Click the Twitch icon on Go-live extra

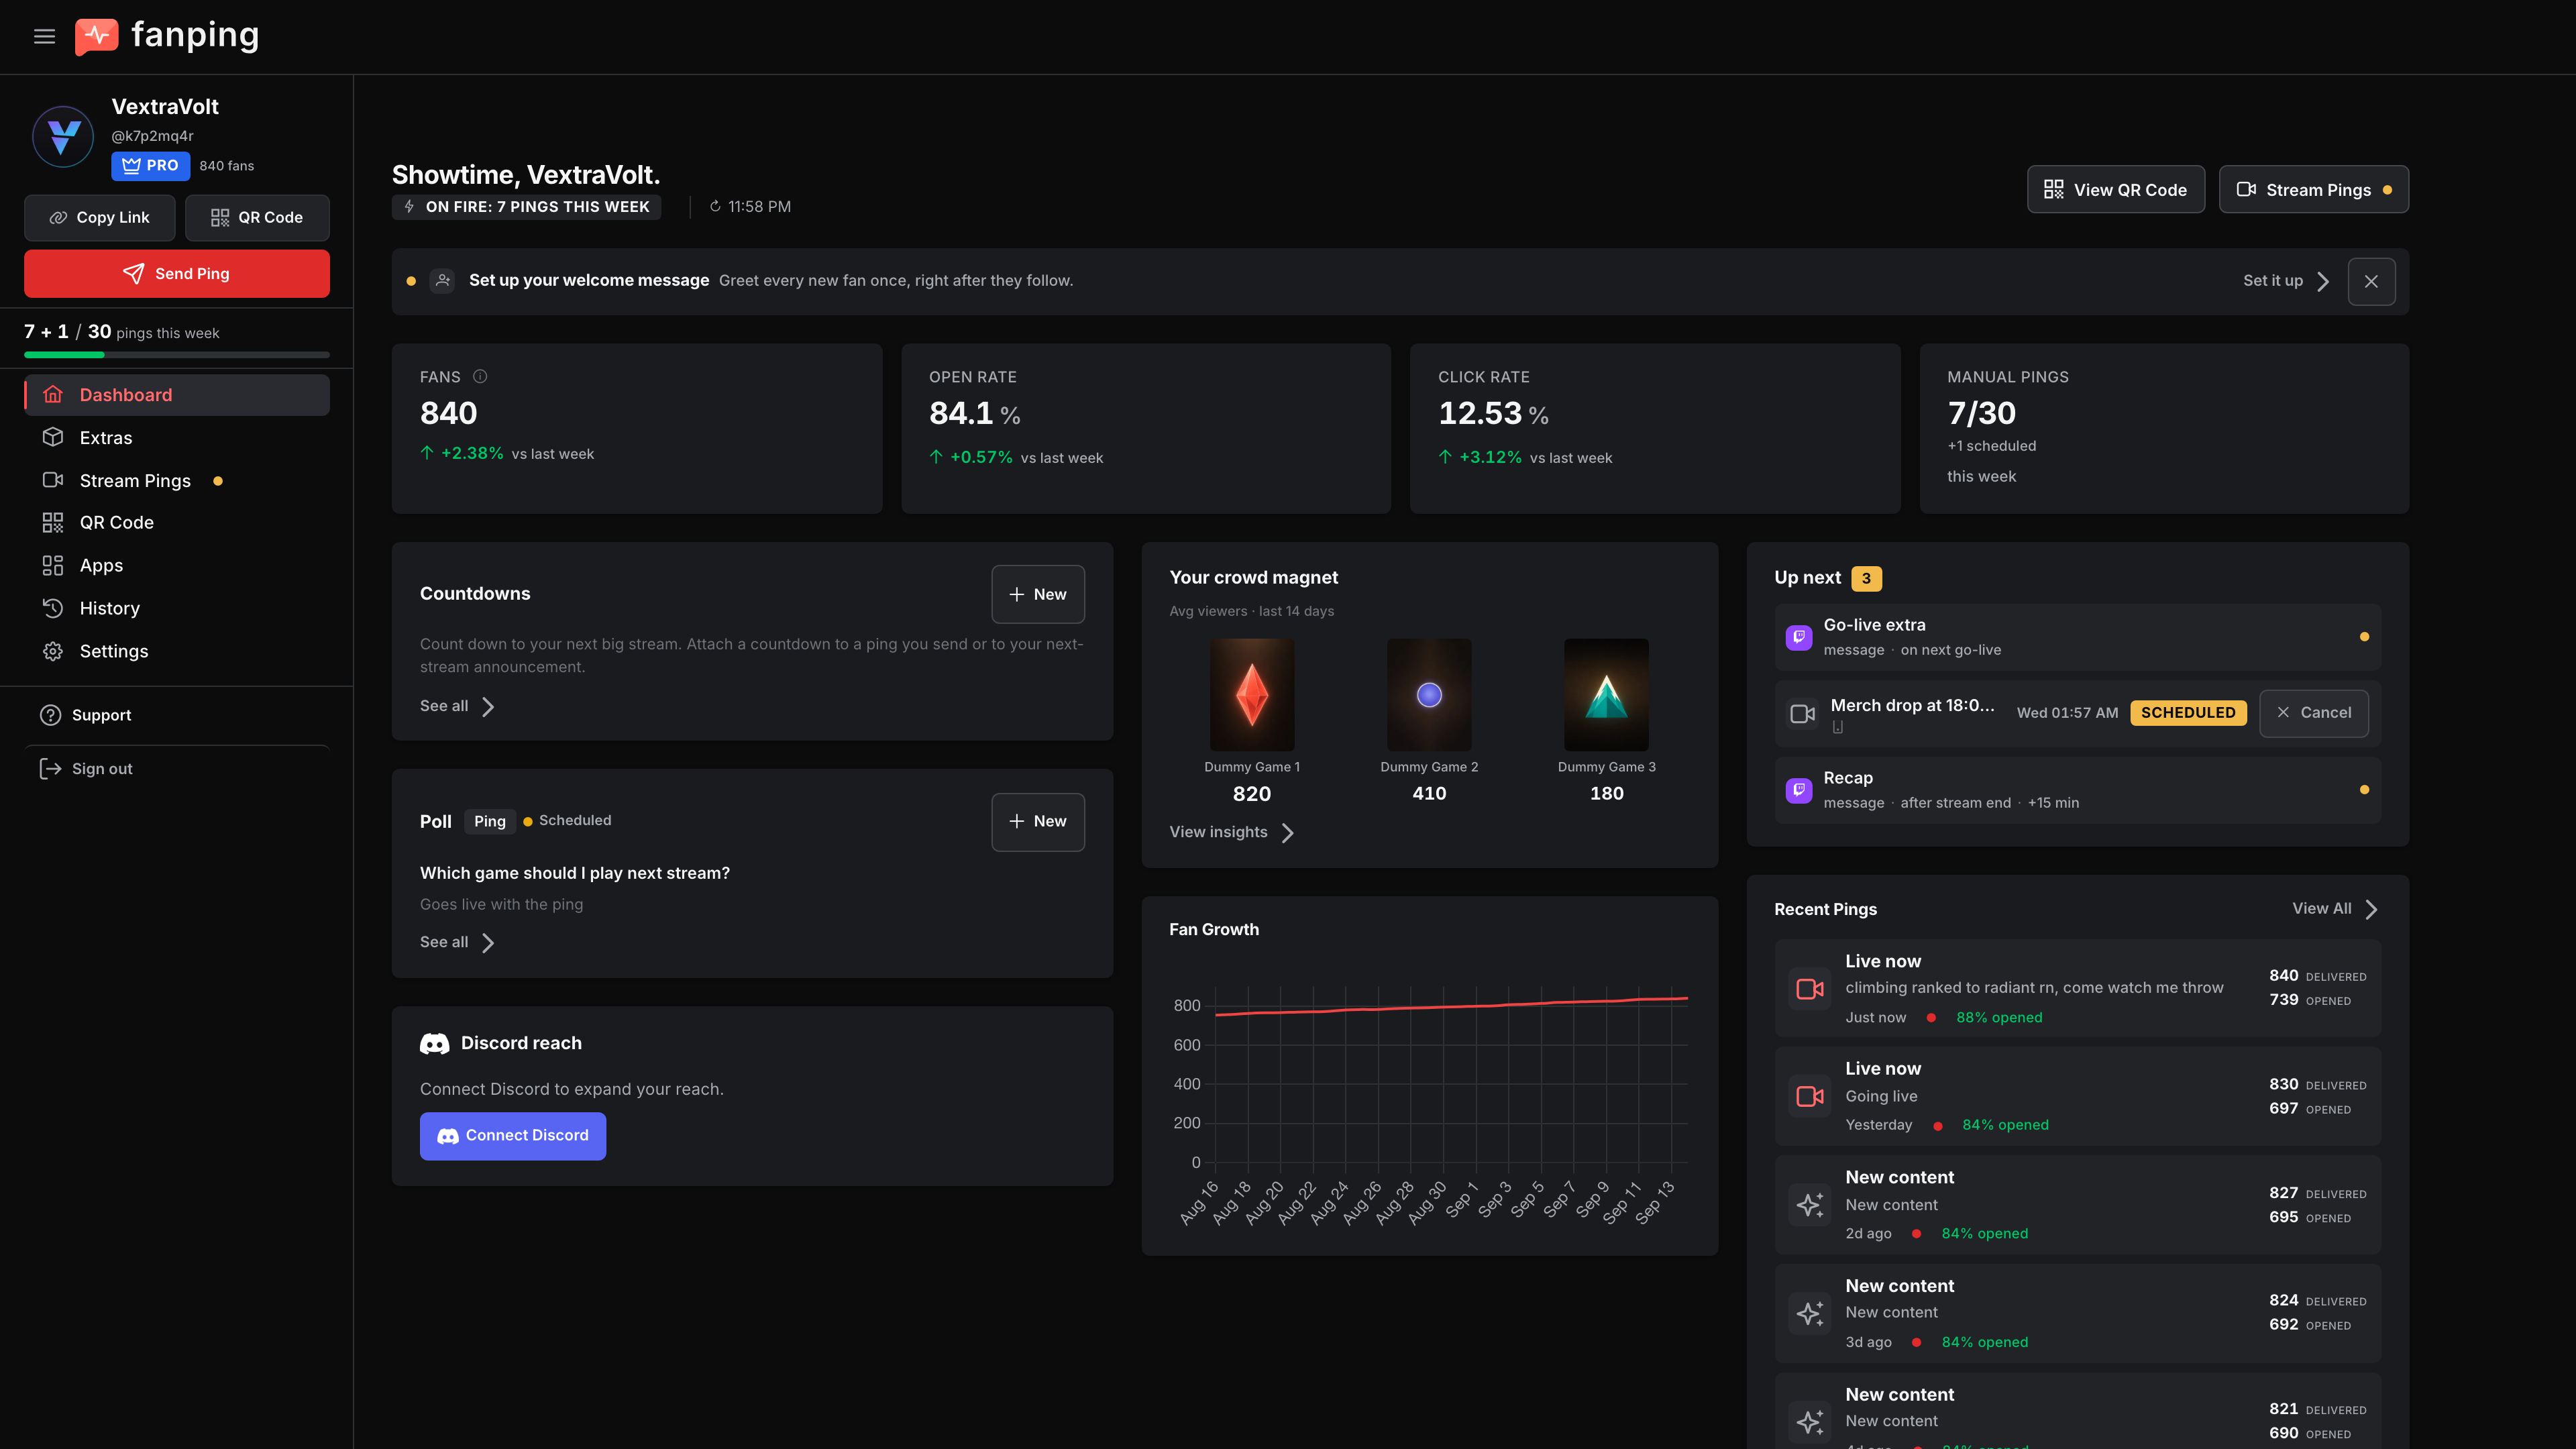coord(1799,637)
